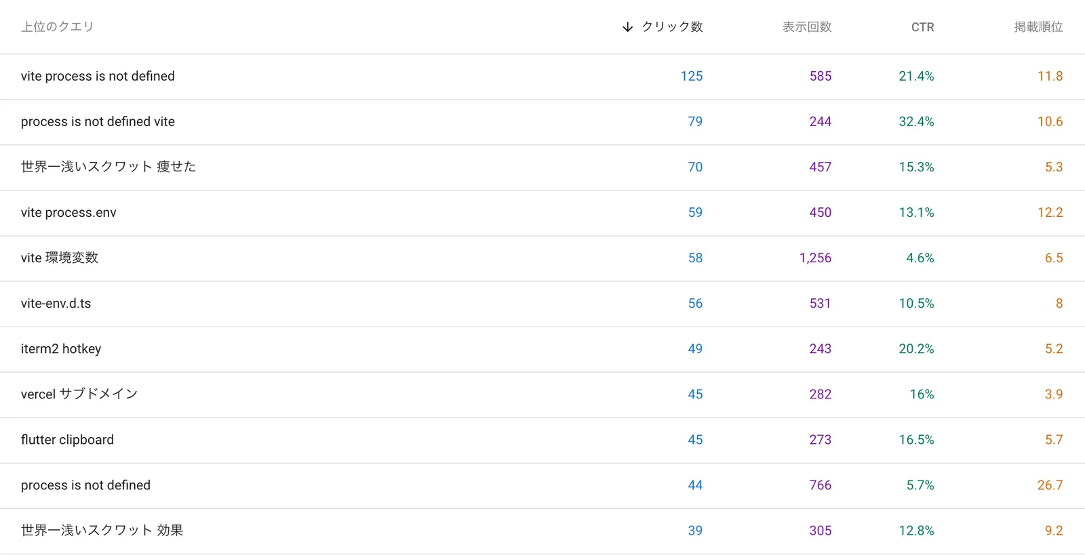This screenshot has width=1085, height=555.
Task: Open the 世界一浅いスクワット 痩せた query
Action: click(x=108, y=167)
